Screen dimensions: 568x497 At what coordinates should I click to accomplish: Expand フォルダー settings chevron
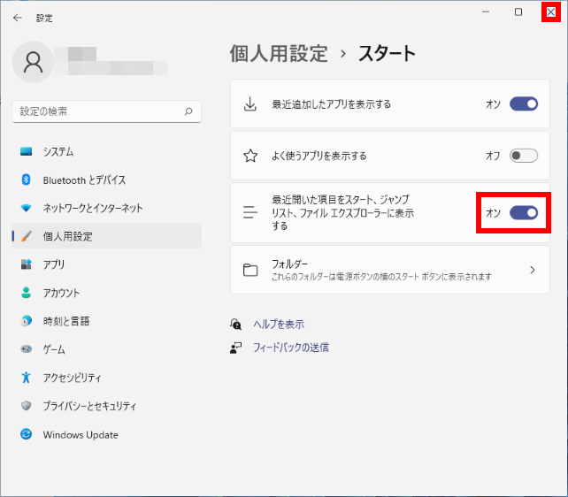532,270
